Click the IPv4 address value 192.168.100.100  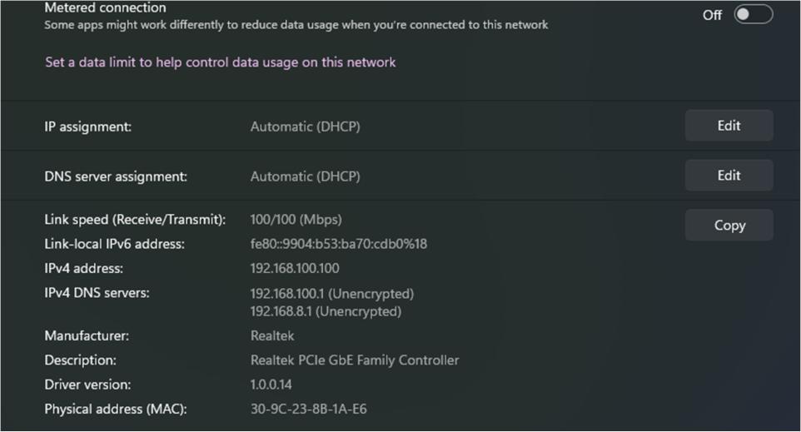pos(295,269)
